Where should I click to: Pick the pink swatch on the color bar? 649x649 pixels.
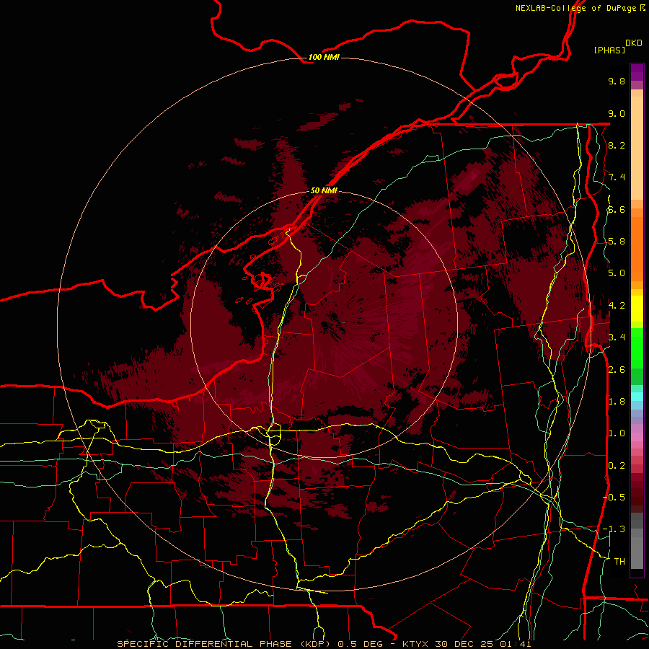coord(637,437)
